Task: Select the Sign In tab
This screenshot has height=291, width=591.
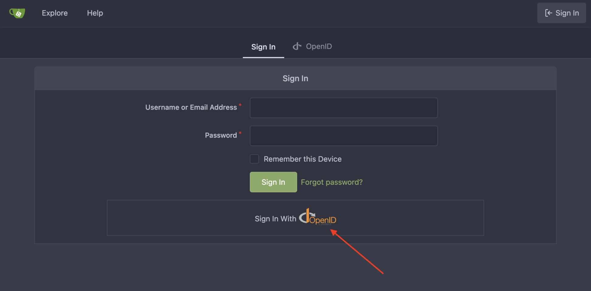Action: [x=263, y=47]
